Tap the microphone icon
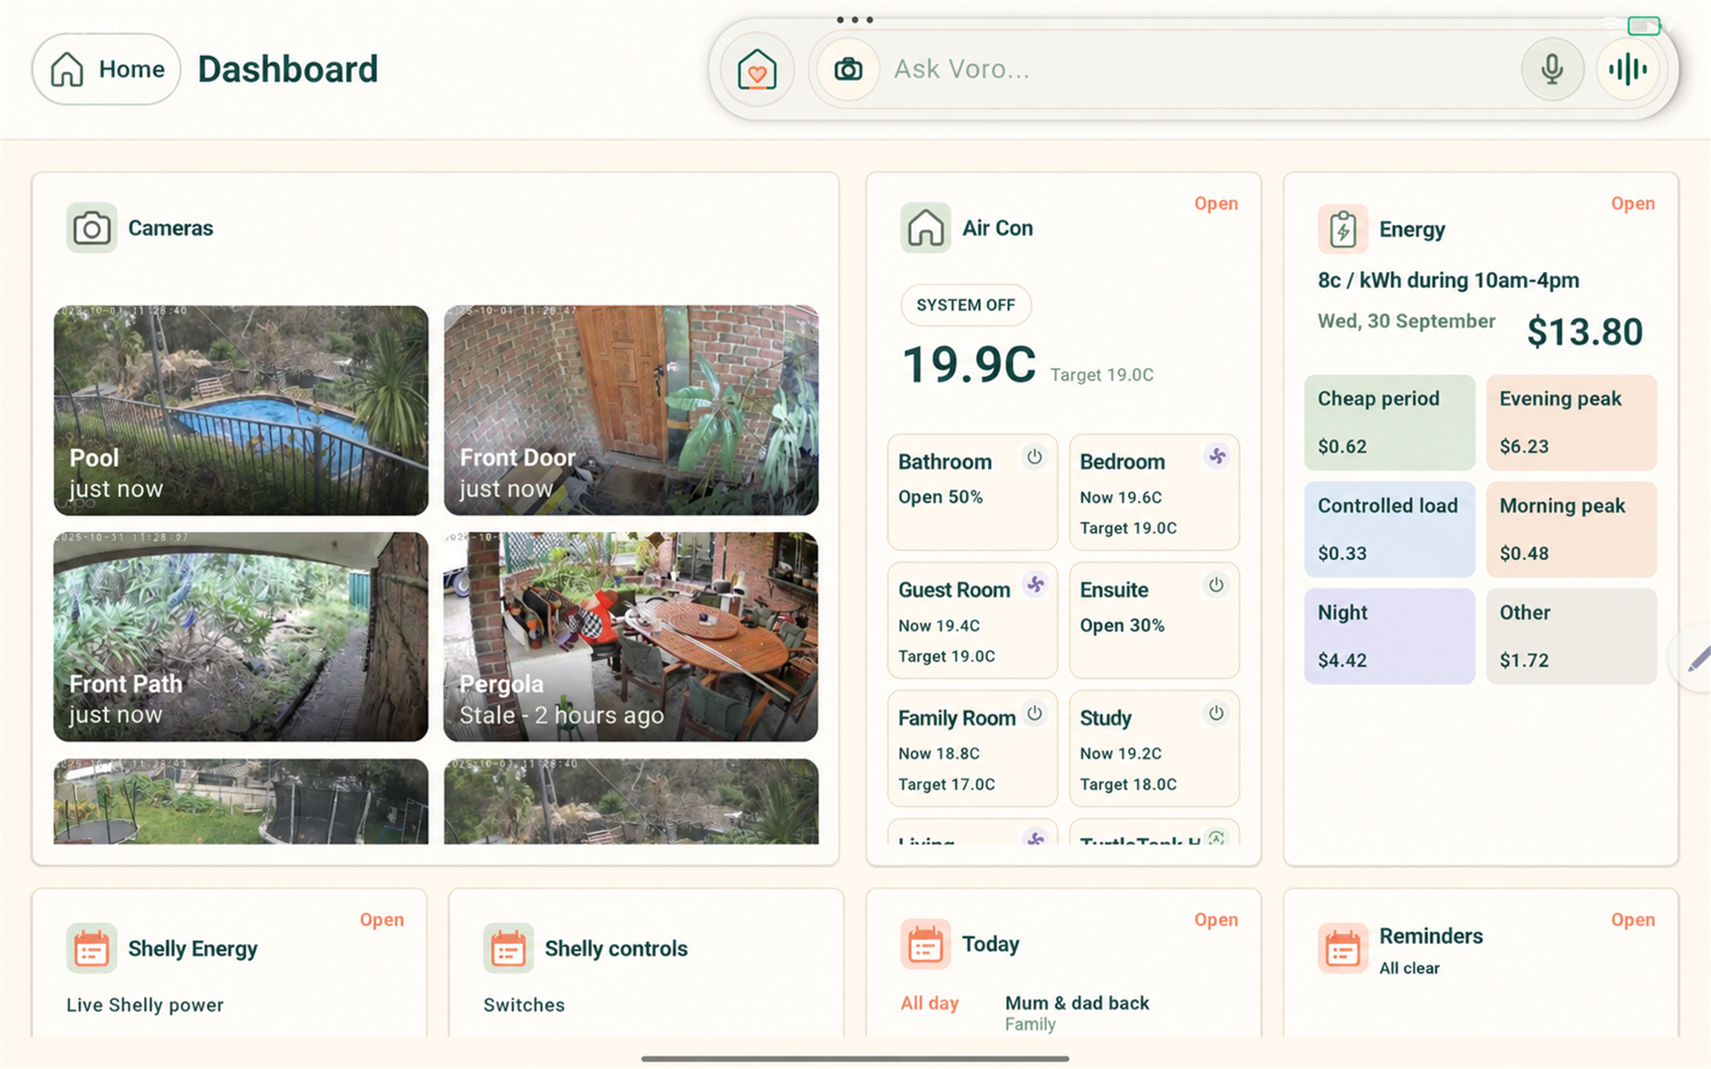Viewport: 1711px width, 1069px height. 1552,69
